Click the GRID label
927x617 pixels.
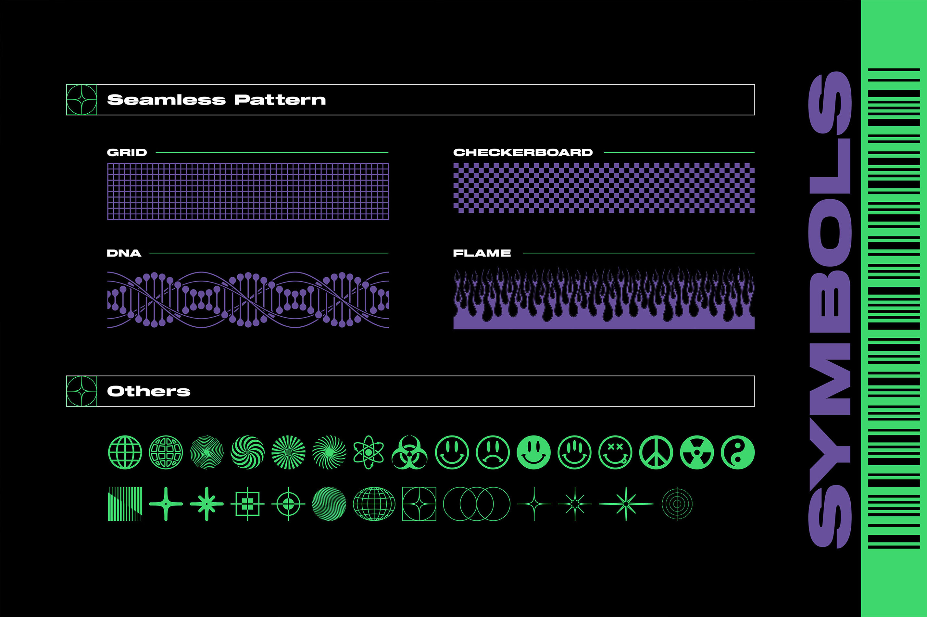tap(127, 152)
